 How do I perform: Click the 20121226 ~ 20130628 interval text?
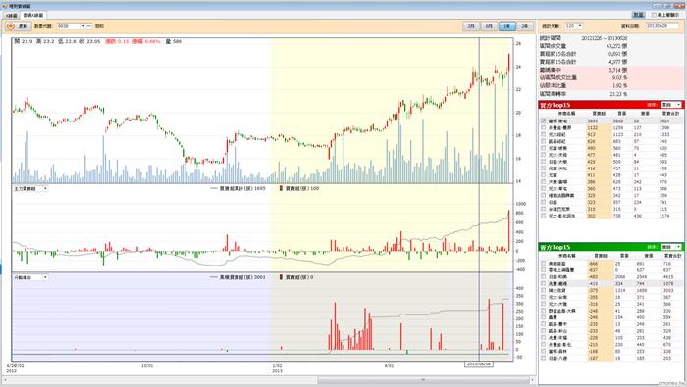(x=605, y=38)
